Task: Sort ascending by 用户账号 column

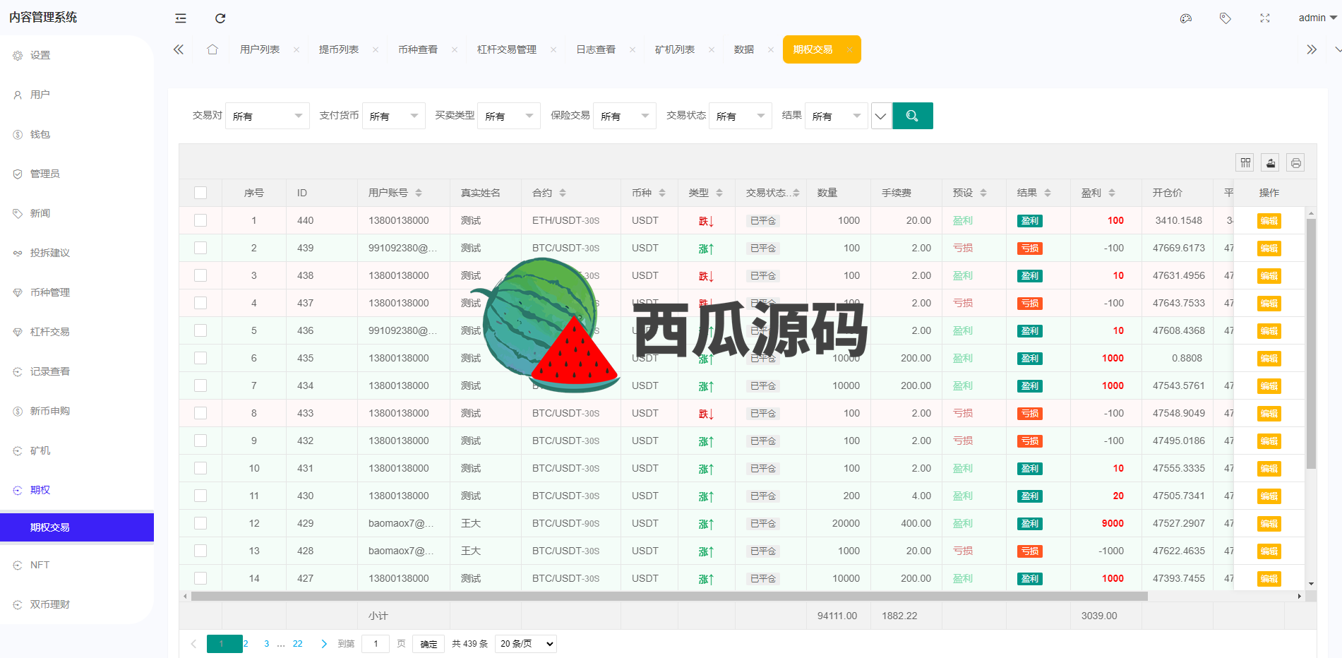Action: point(419,190)
